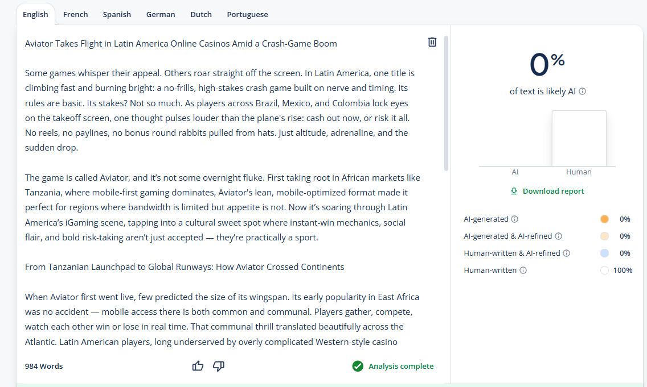Click info icon next to 'of text is likely AI'

point(582,91)
